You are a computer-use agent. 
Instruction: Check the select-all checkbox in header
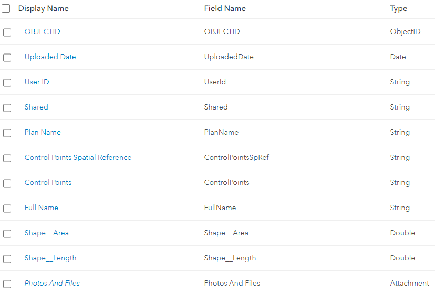6,8
